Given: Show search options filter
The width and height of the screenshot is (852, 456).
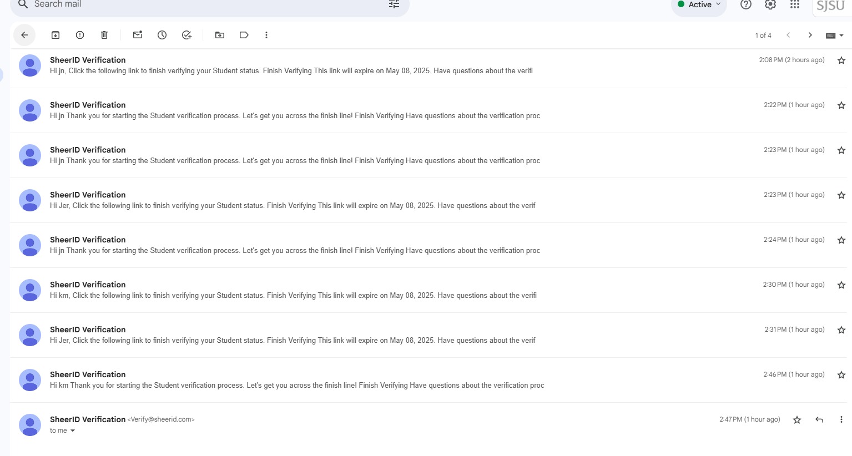Looking at the screenshot, I should click(394, 4).
